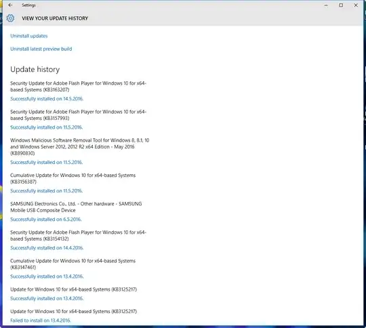Select SAMSUNG Mobile USB Composite Device entry
Image resolution: width=366 pixels, height=328 pixels.
point(76,207)
